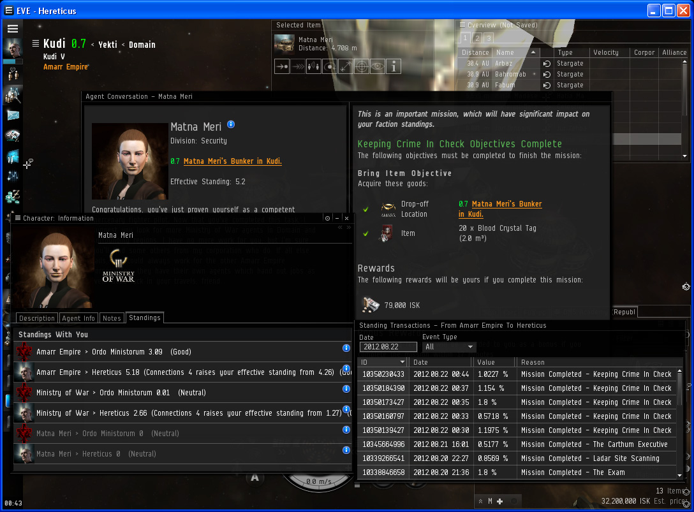
Task: Click the Blood Crystal Tag item icon
Action: (x=387, y=233)
